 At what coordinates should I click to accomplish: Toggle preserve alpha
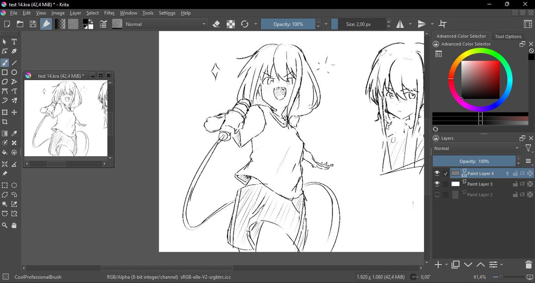[x=230, y=24]
